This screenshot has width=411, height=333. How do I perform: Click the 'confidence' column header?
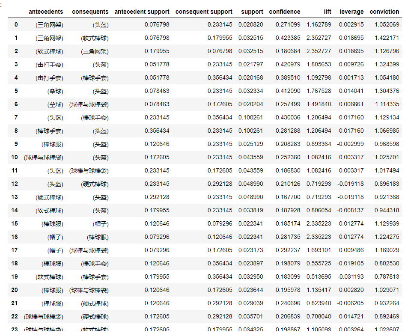(285, 12)
